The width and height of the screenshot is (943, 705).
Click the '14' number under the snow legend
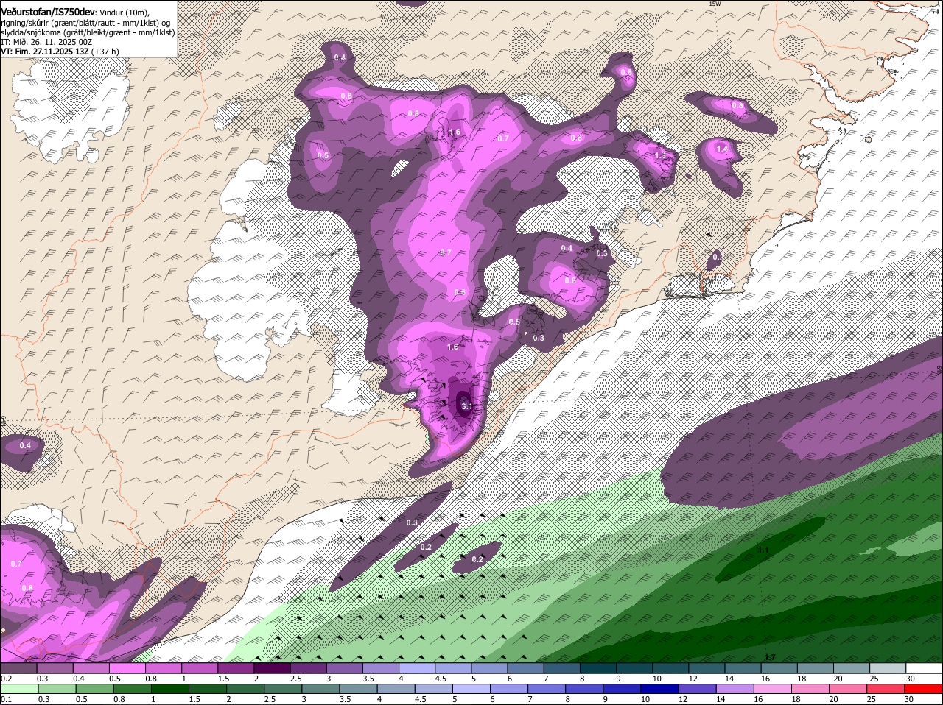[x=728, y=679]
